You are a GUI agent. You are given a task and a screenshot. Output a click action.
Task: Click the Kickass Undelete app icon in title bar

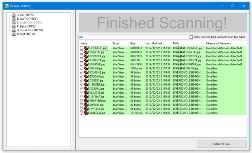(x=7, y=6)
